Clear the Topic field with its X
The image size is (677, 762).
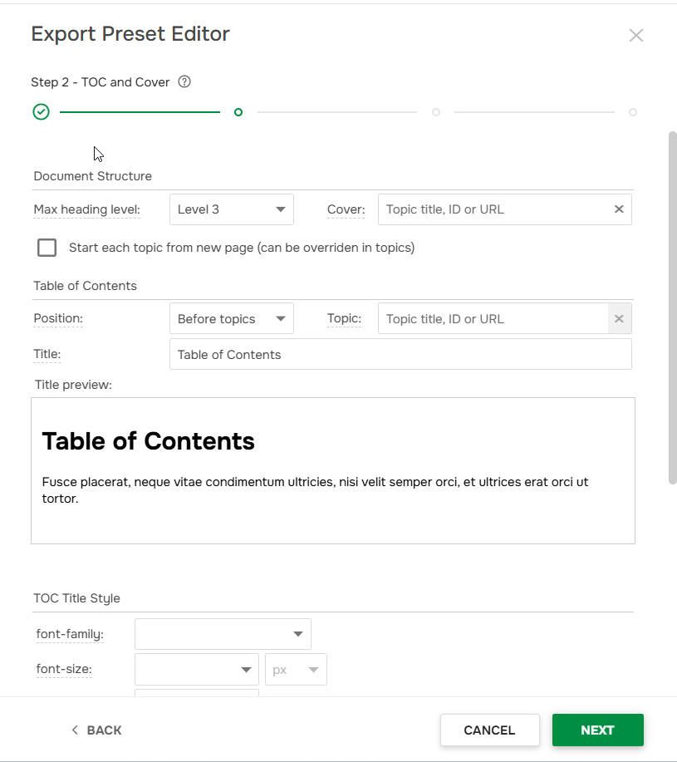pyautogui.click(x=619, y=319)
